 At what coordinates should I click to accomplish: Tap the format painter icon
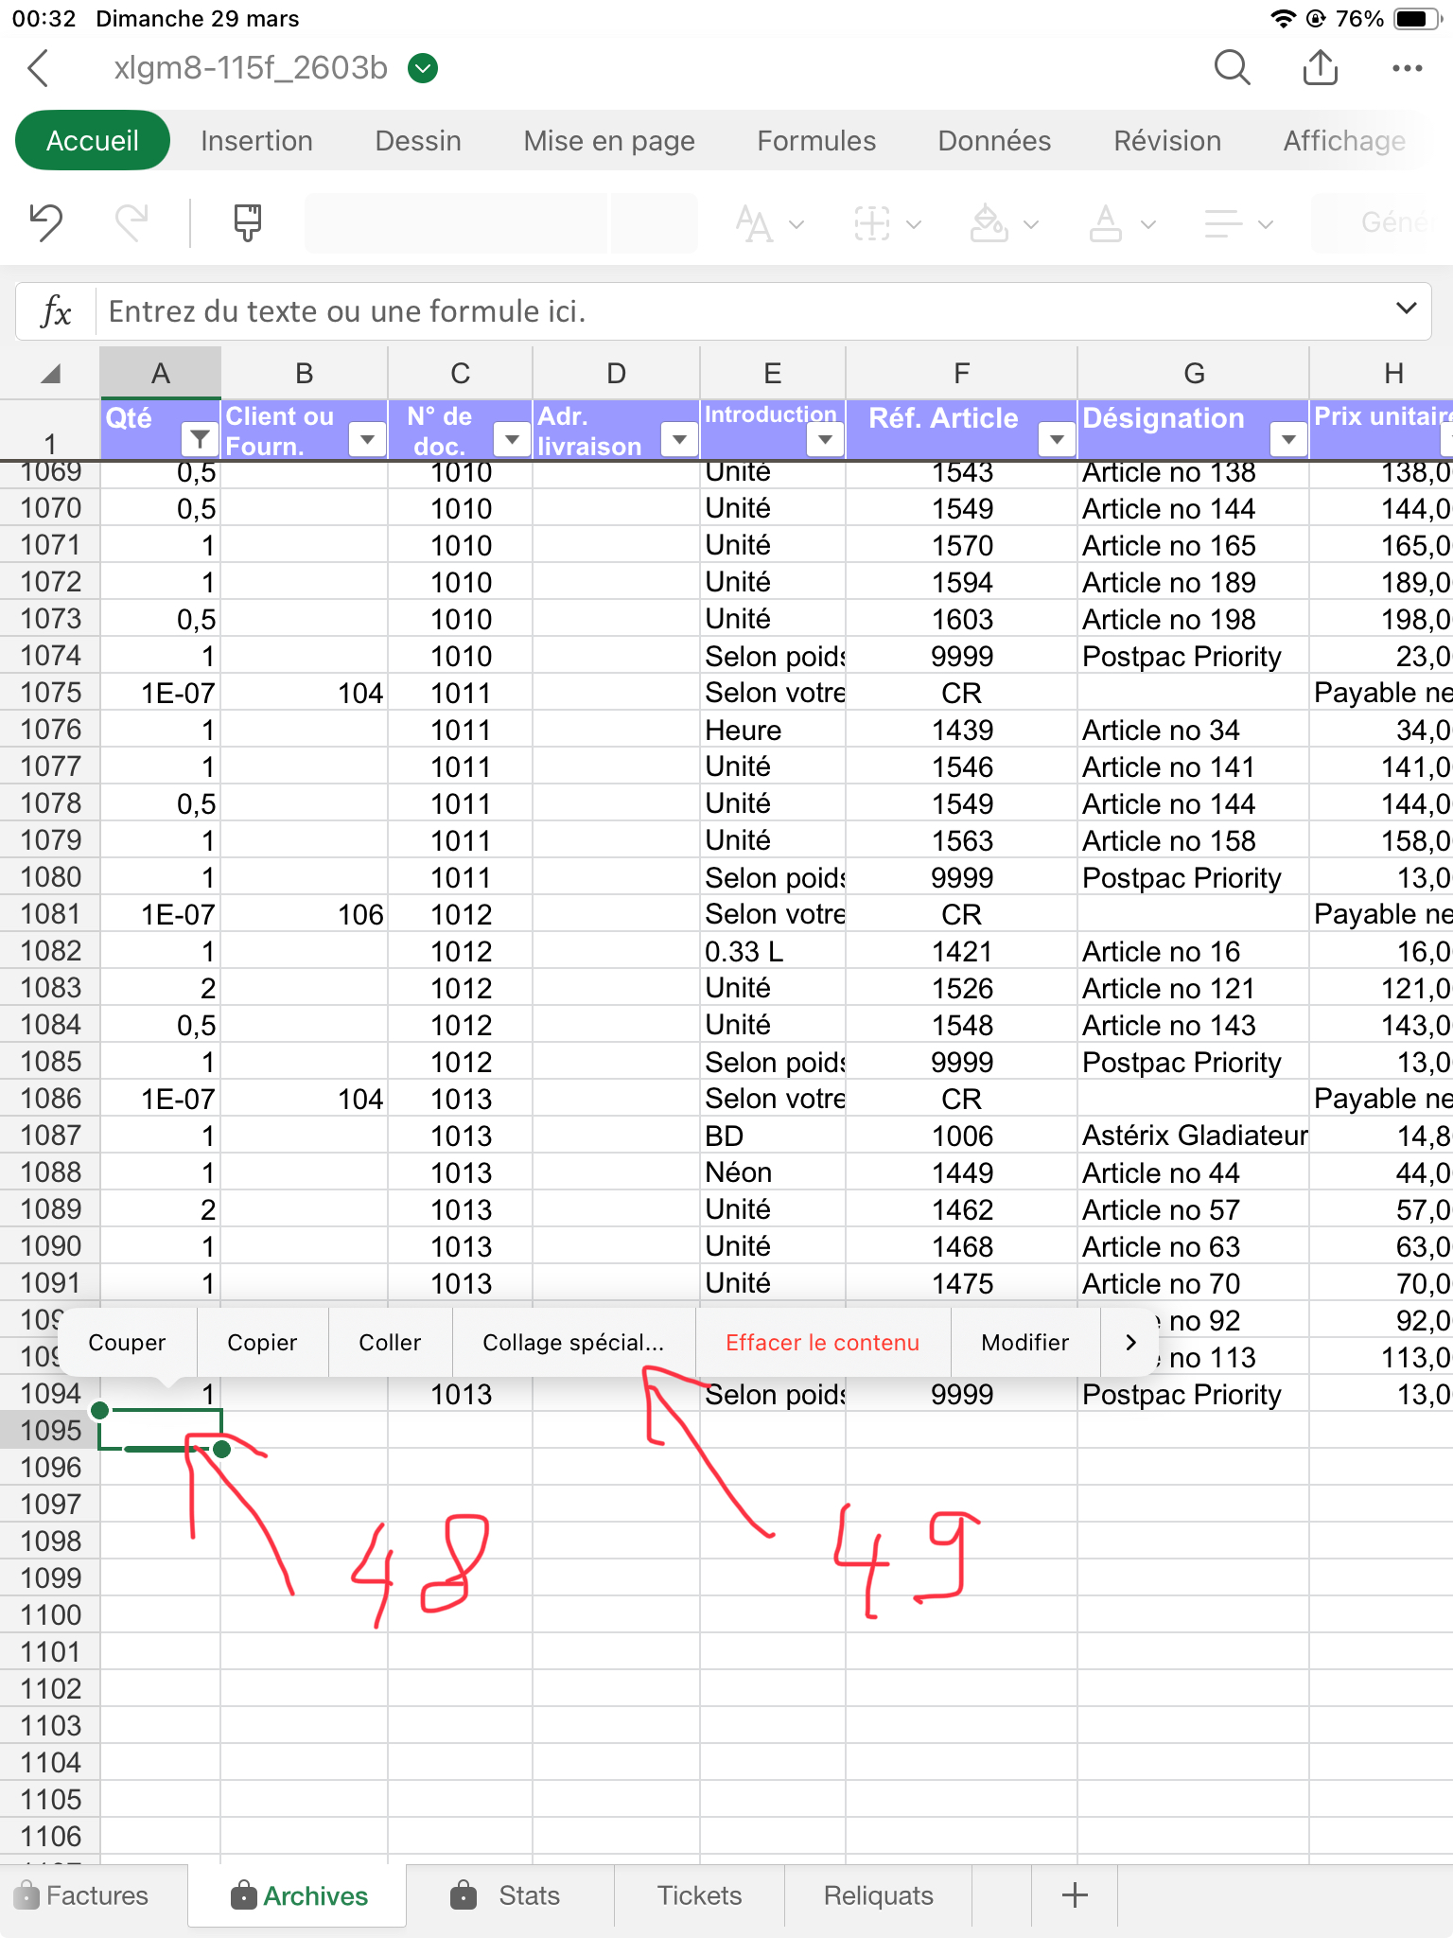[x=247, y=223]
